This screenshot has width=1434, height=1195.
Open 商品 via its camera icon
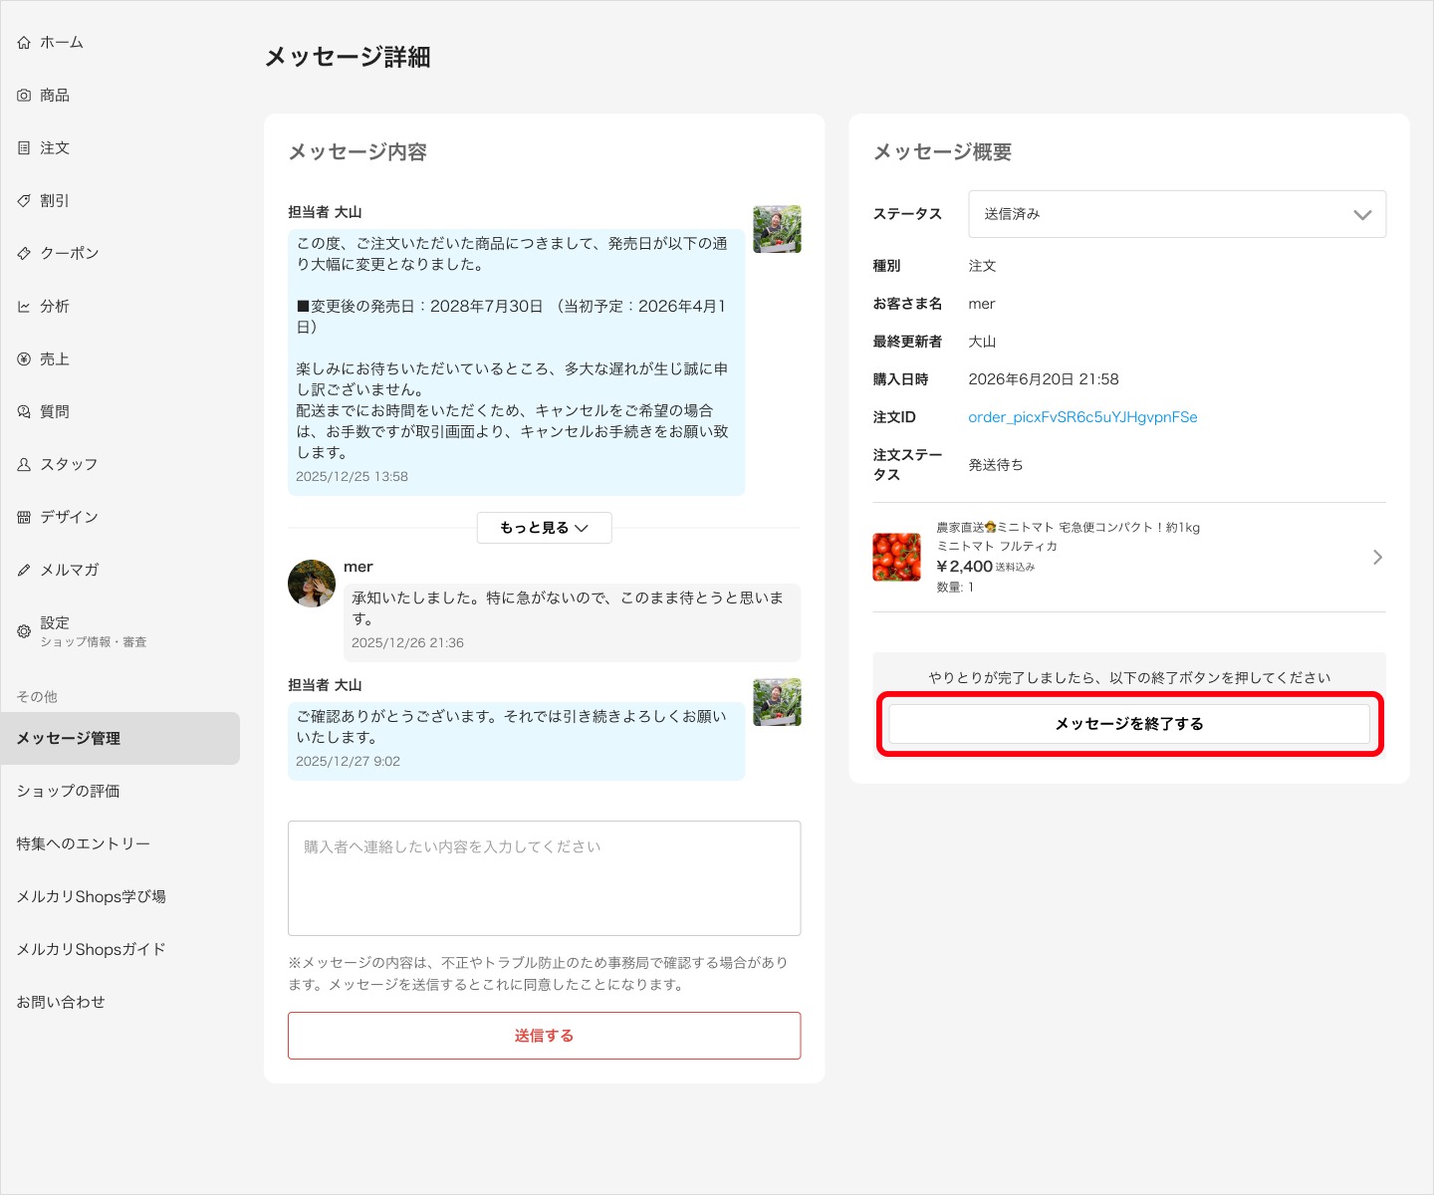point(24,96)
